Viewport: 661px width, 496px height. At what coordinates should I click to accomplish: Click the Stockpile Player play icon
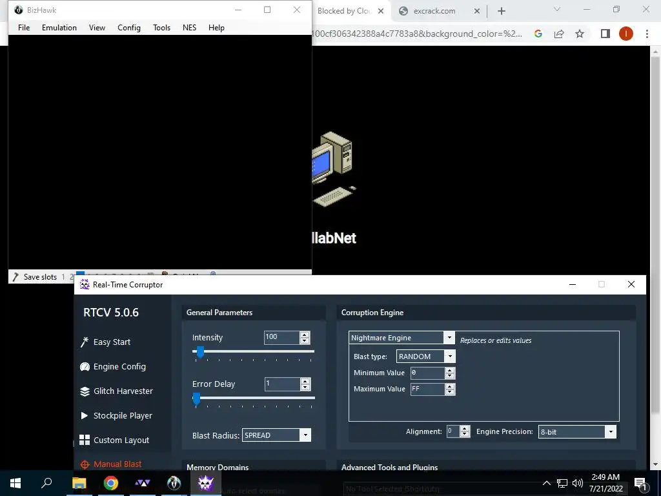click(x=85, y=415)
